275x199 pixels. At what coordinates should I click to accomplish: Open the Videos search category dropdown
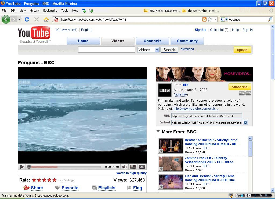coord(148,49)
